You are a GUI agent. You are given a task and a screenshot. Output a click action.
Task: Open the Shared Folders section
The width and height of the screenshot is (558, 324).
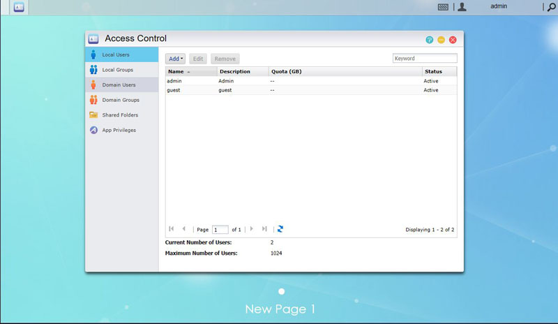tap(119, 115)
